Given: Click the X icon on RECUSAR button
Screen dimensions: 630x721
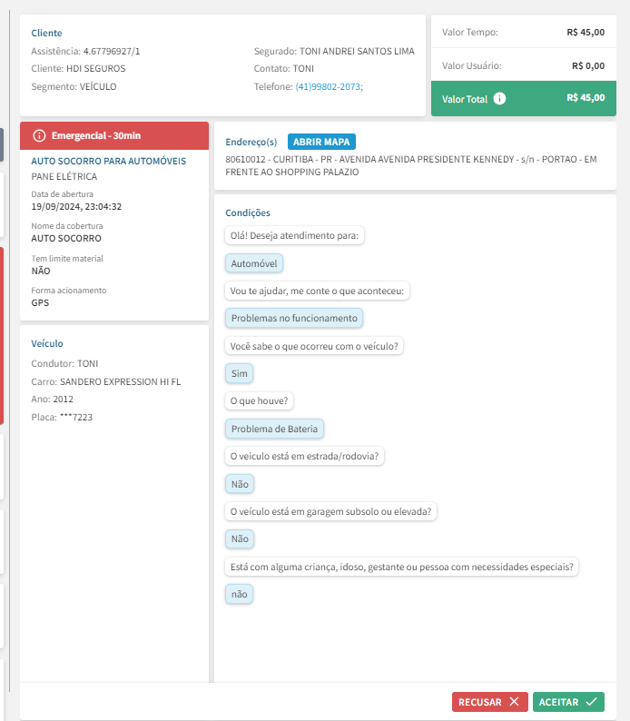Looking at the screenshot, I should pos(514,702).
